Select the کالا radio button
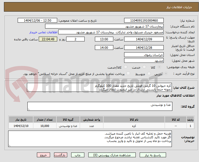This screenshot has width=199, height=162. (159, 67)
